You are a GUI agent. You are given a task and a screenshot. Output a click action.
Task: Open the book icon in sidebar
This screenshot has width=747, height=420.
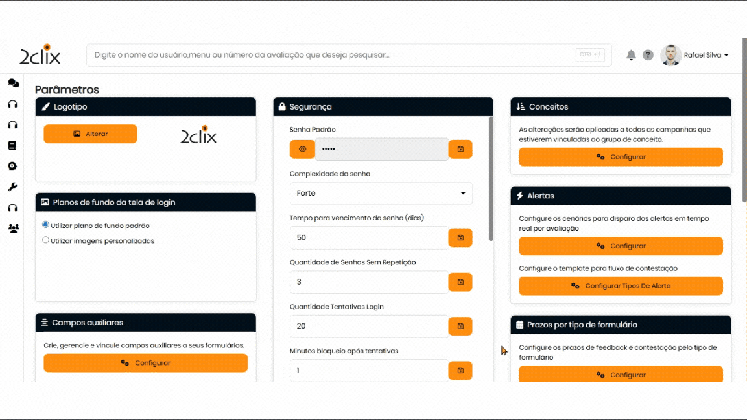(12, 145)
